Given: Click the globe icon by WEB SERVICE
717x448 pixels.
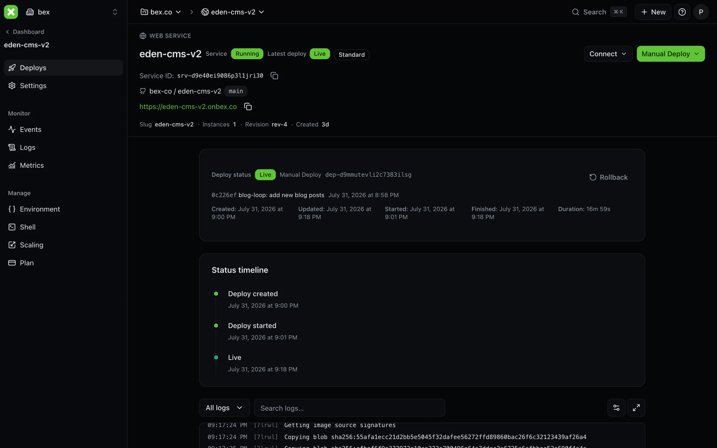Looking at the screenshot, I should coord(143,36).
